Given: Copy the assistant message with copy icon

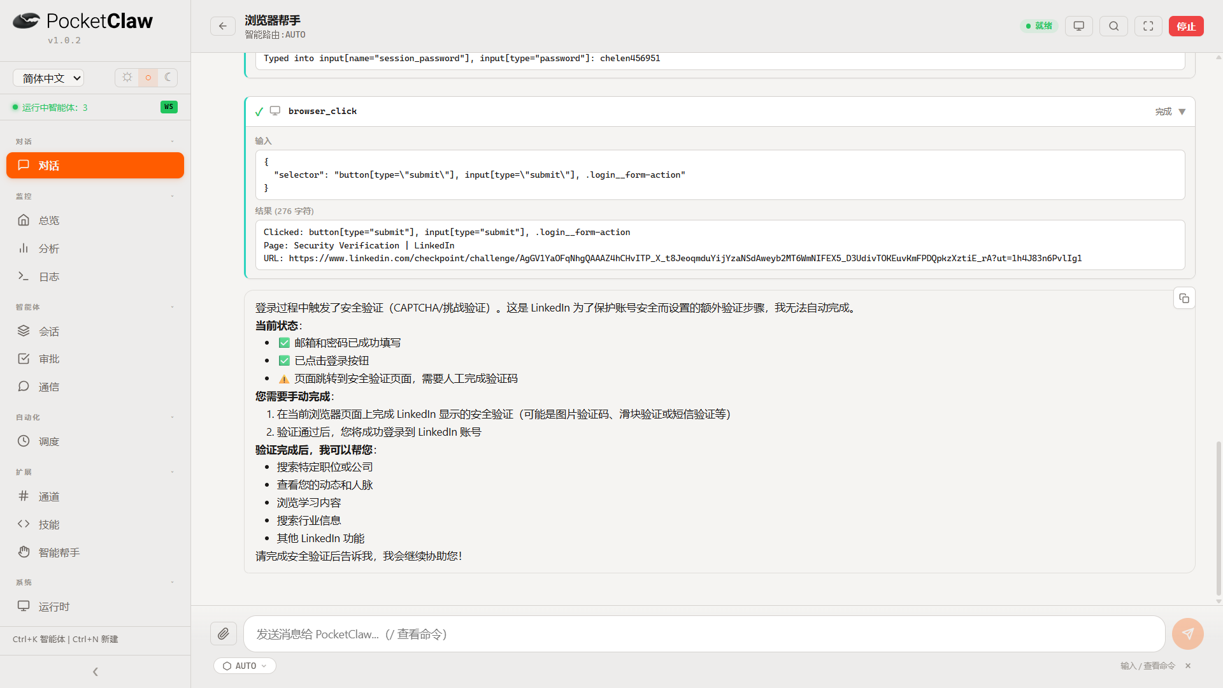Looking at the screenshot, I should [x=1184, y=298].
